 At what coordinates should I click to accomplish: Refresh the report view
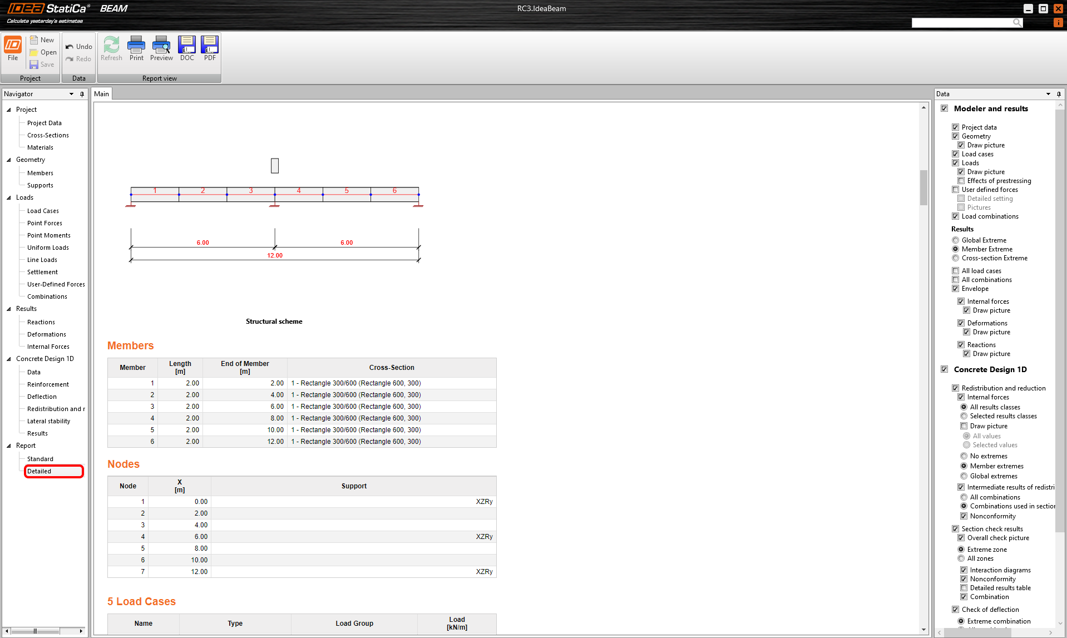tap(111, 49)
